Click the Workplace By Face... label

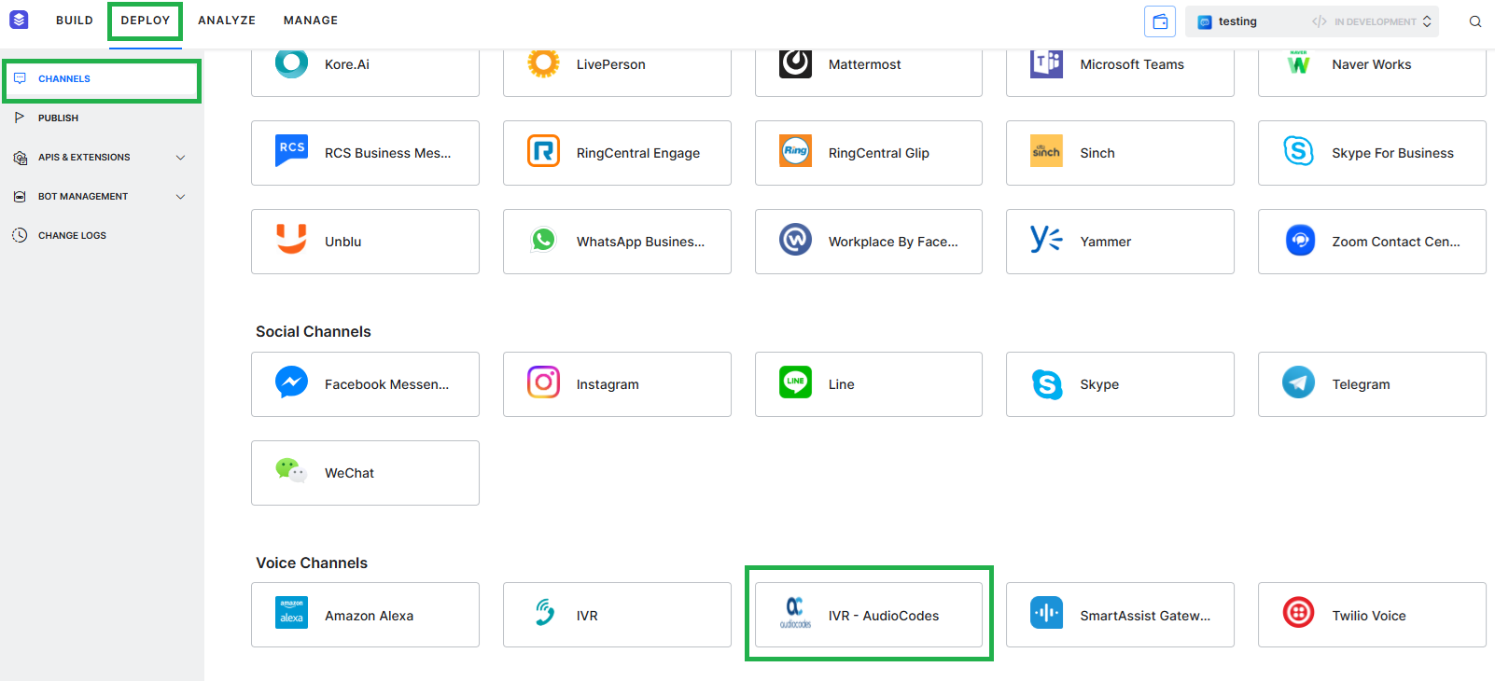click(x=893, y=242)
